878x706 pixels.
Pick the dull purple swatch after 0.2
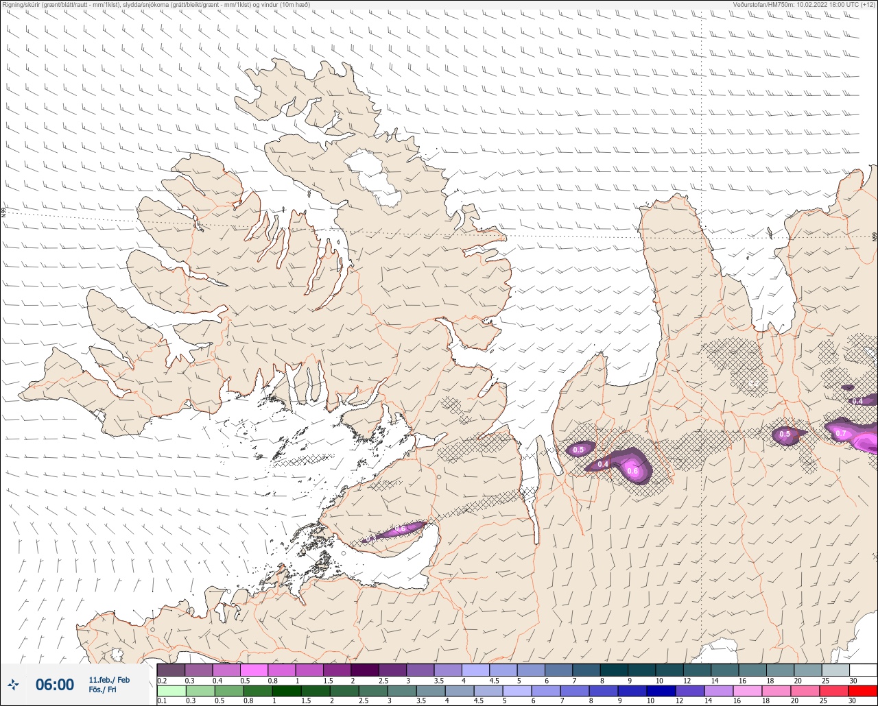171,670
